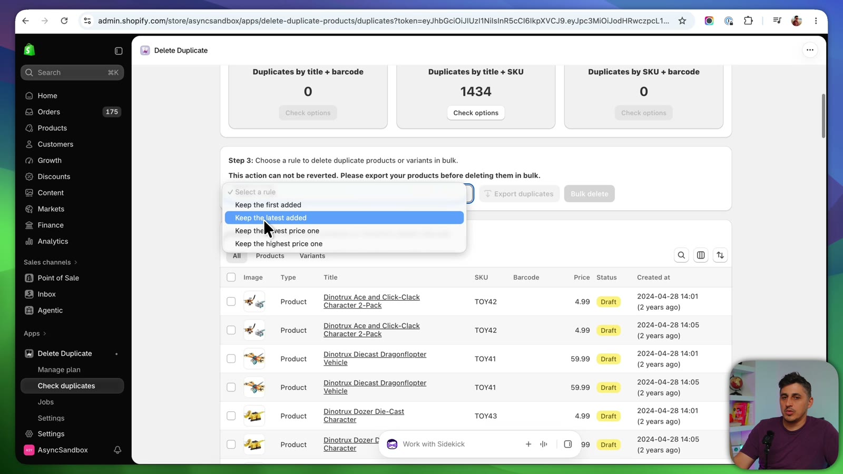Click first Dinotrux Ace product thumbnail
This screenshot has width=843, height=474.
click(254, 302)
